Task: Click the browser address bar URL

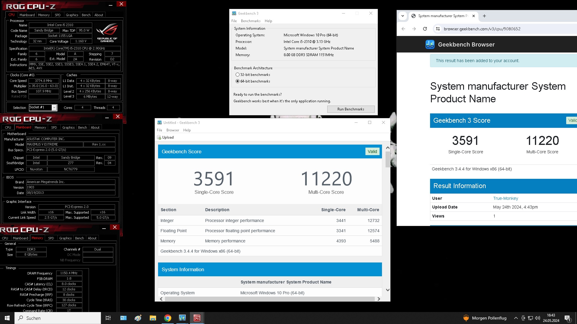Action: (x=482, y=29)
